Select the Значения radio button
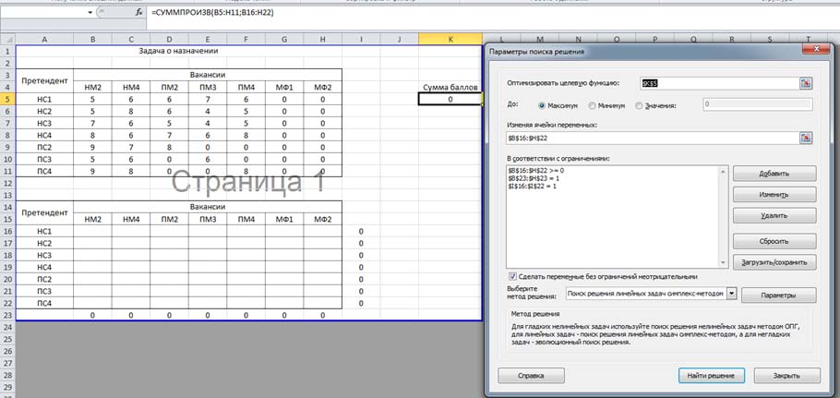The image size is (840, 398). (x=638, y=105)
